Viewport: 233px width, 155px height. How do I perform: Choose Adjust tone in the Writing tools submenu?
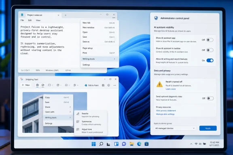91,131
